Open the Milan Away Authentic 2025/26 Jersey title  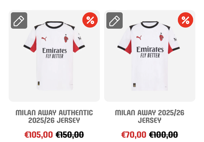coord(54,117)
